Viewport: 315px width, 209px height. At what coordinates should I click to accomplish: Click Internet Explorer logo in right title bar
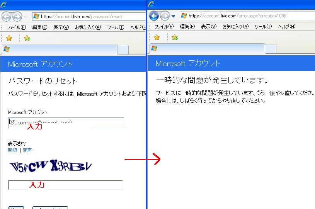pos(151,4)
